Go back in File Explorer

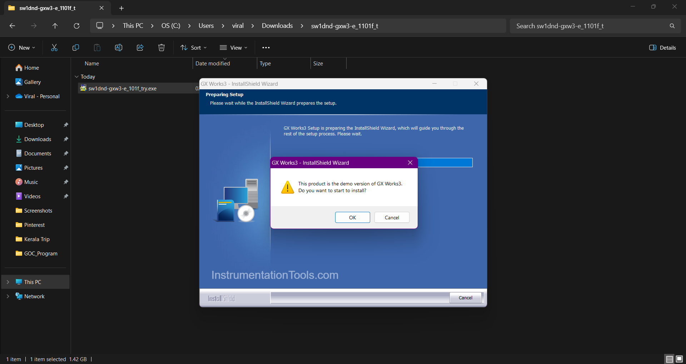tap(12, 26)
